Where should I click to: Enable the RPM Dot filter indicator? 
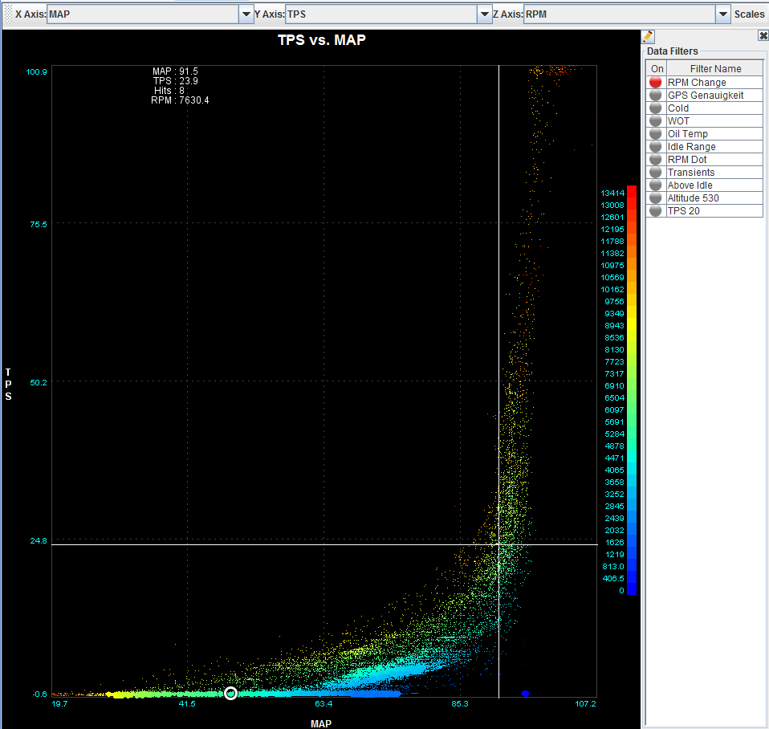656,160
